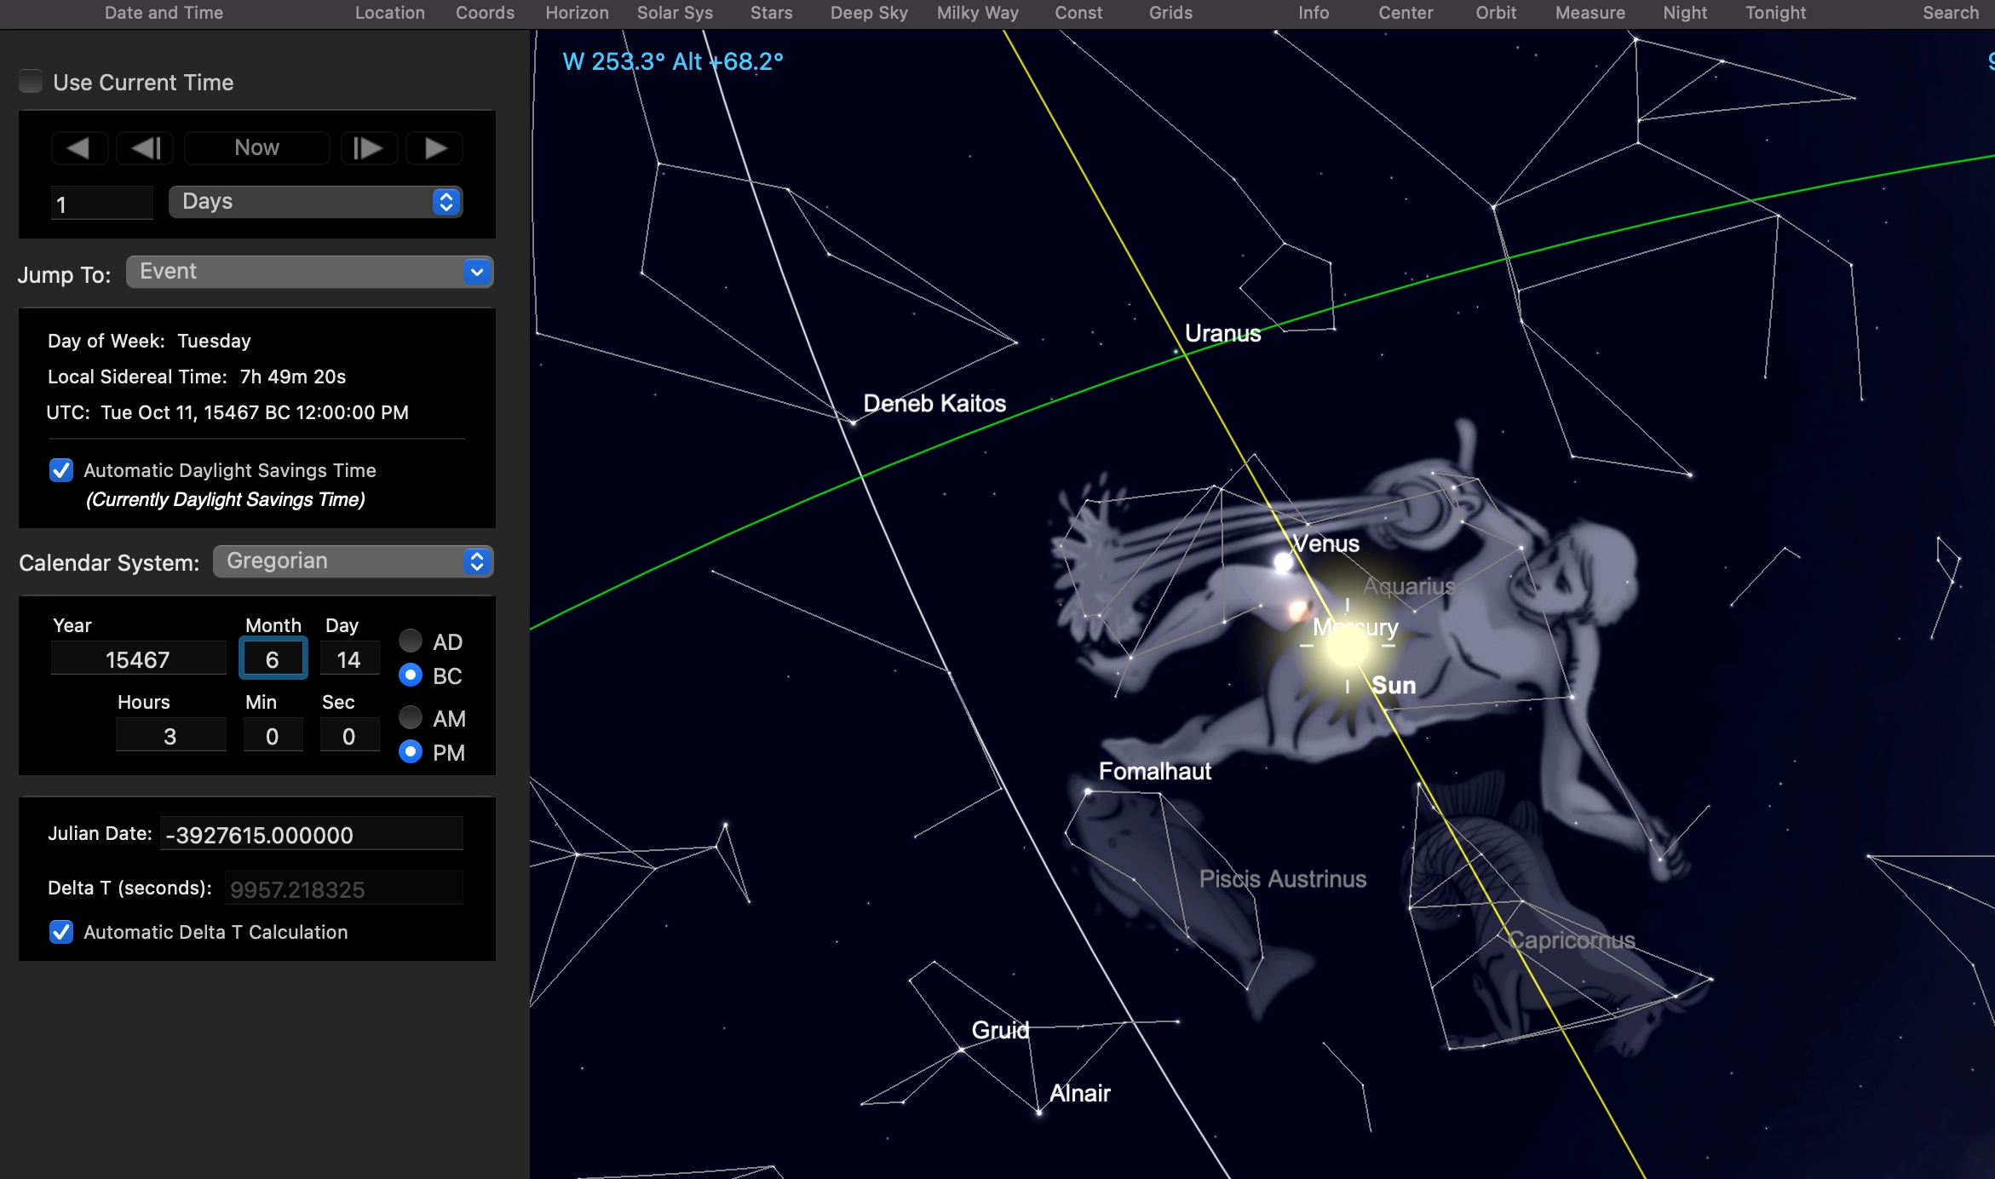Open the Deep Sky tab

pos(869,13)
